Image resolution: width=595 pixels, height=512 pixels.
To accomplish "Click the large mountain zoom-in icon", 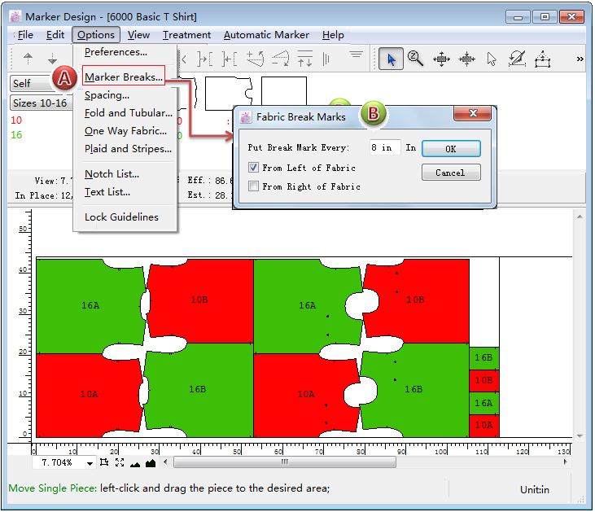I will click(x=150, y=462).
